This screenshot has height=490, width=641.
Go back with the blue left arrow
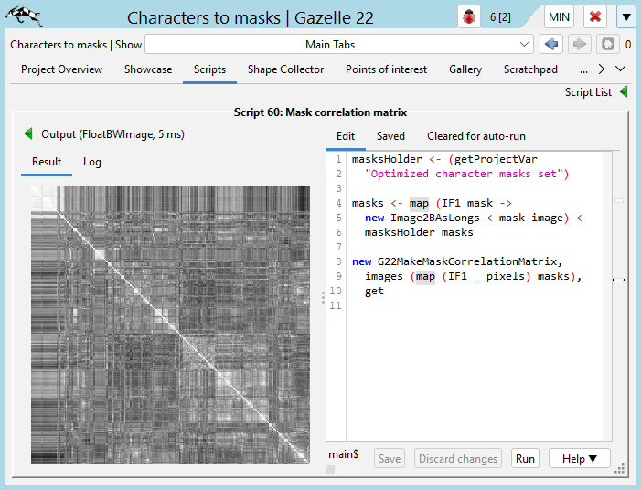tap(550, 44)
